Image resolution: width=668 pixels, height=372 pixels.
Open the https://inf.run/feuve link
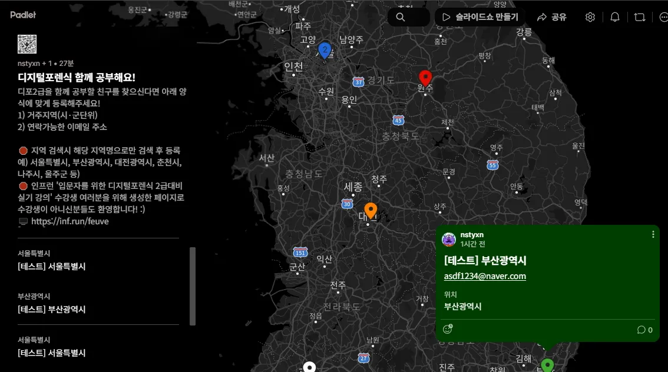[70, 221]
